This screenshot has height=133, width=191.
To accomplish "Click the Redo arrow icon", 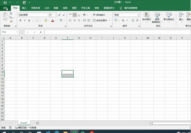I will 17,2.
